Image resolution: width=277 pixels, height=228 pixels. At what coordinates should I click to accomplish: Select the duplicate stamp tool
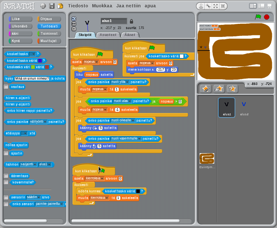tap(201, 6)
